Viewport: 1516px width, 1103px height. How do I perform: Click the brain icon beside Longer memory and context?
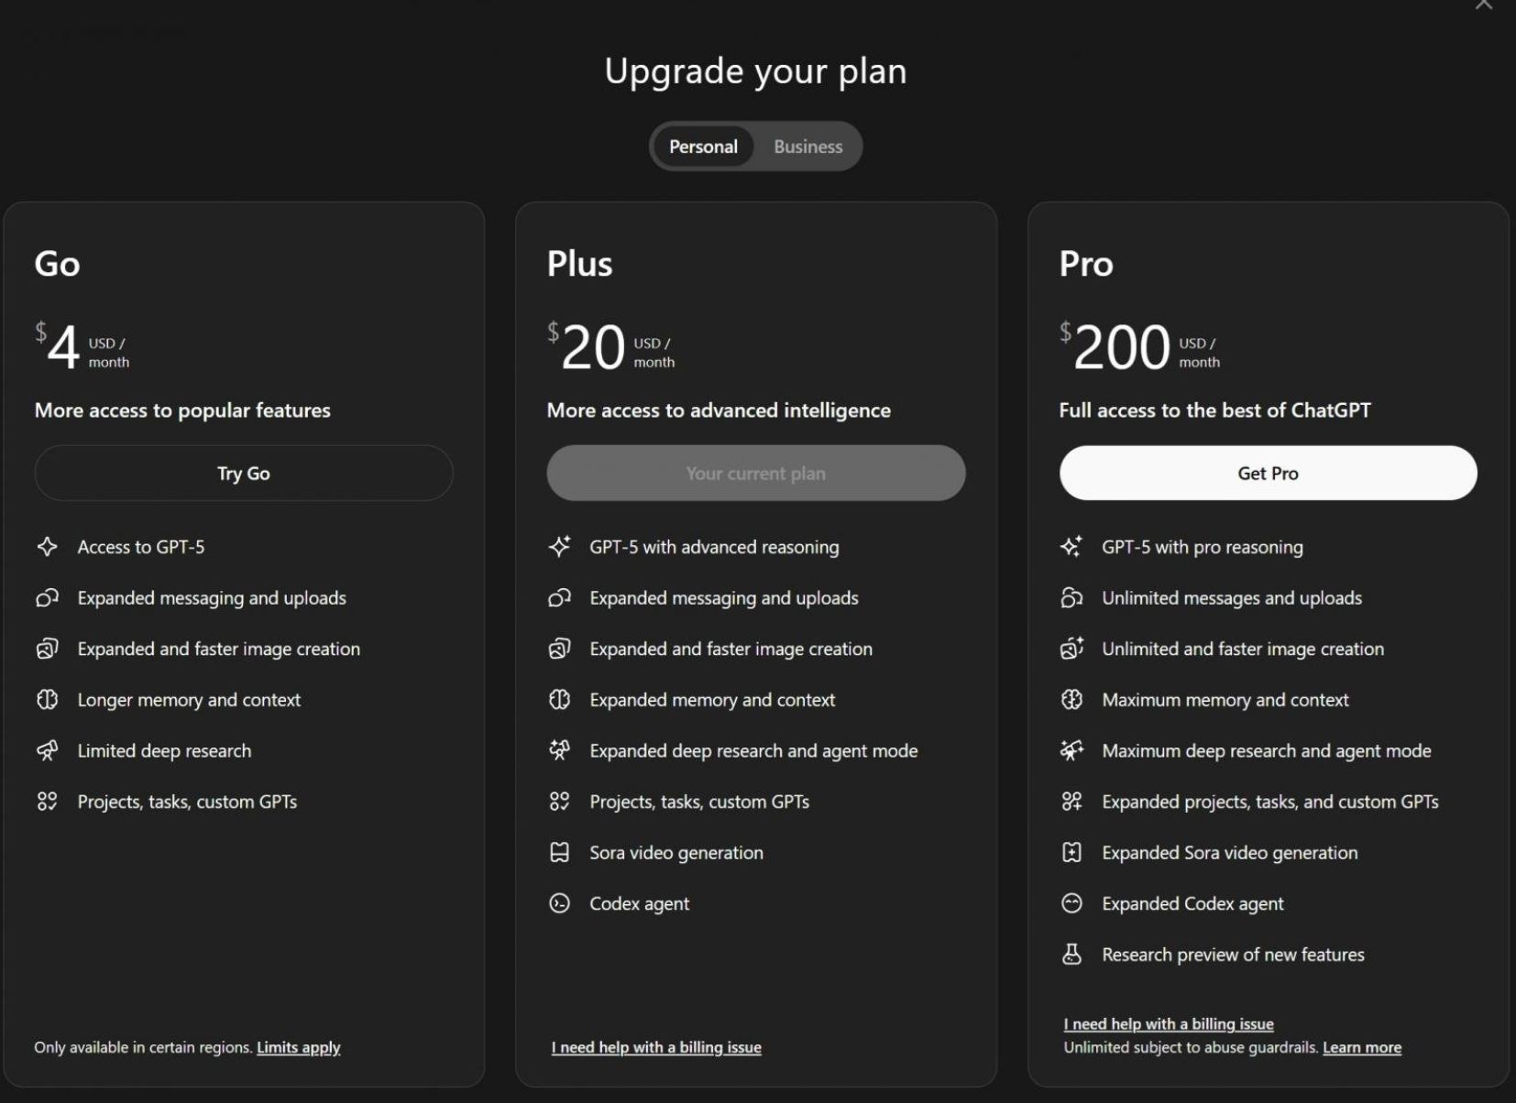(x=47, y=700)
